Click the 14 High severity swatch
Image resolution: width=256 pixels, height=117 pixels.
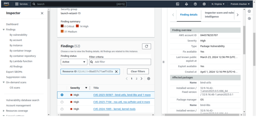tap(77, 26)
